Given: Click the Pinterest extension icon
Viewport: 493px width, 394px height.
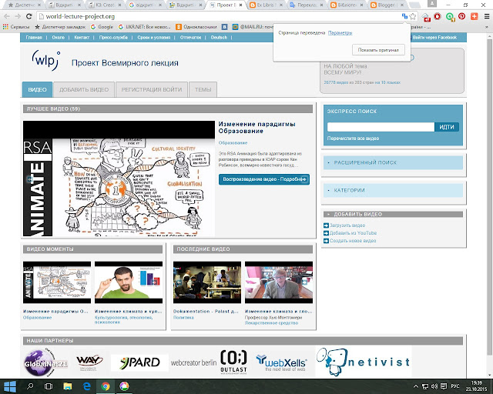Looking at the screenshot, I should [x=462, y=16].
